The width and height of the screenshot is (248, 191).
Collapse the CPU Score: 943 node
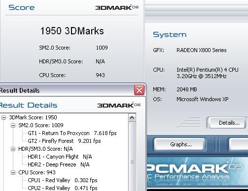point(13,172)
